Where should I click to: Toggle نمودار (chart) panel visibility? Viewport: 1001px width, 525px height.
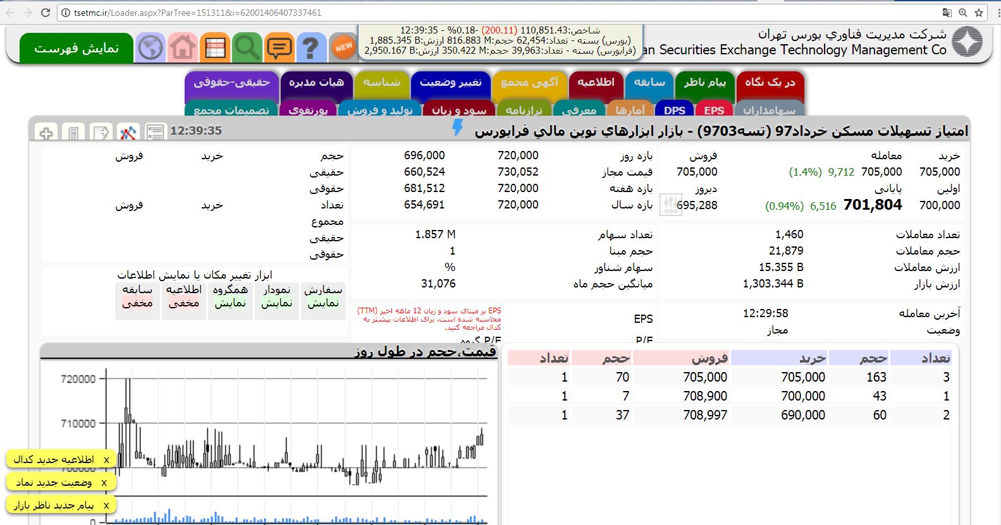(x=276, y=297)
